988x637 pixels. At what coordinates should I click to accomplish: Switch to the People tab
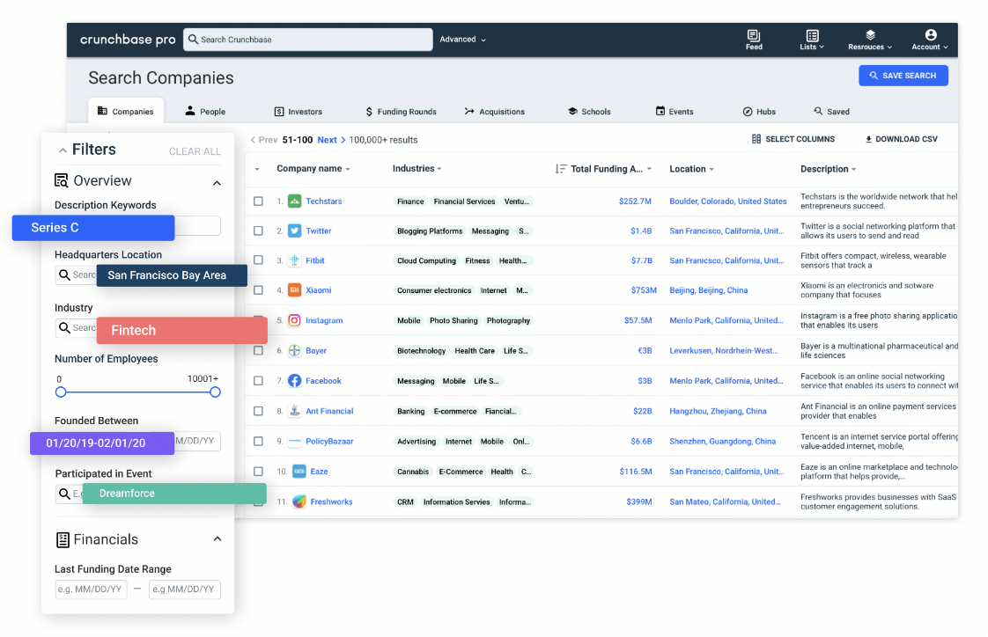[x=205, y=112]
